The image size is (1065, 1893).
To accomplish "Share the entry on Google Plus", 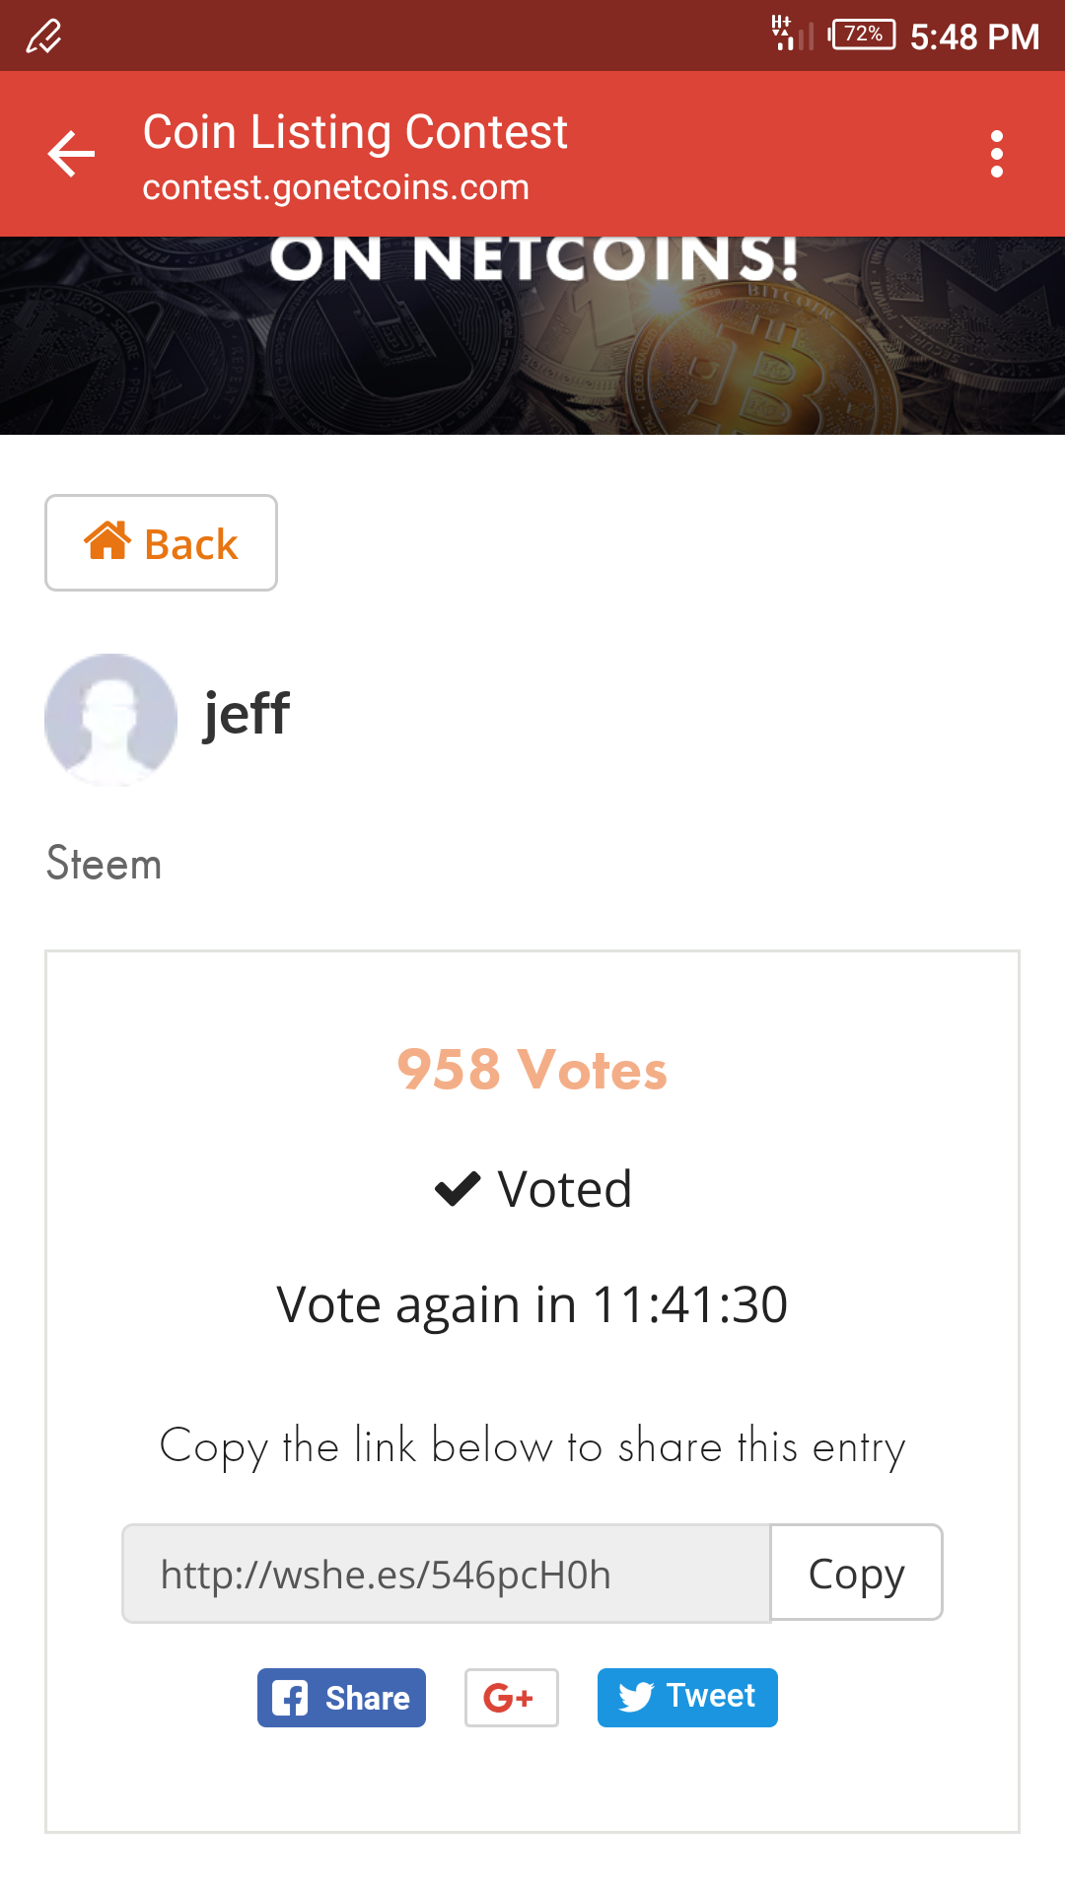I will point(512,1698).
